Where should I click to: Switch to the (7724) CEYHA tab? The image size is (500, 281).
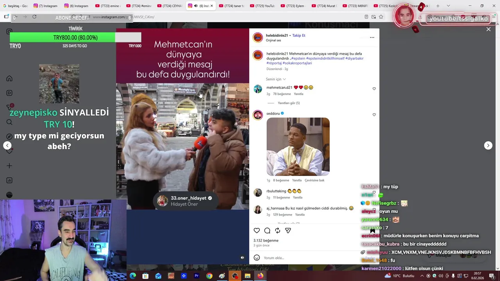pyautogui.click(x=170, y=6)
